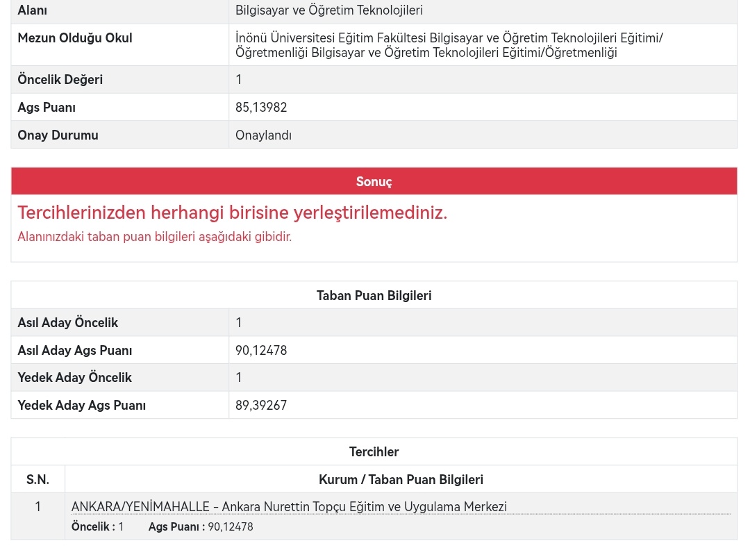This screenshot has height=557, width=750.
Task: Select the Ags score value 85,13982
Action: point(261,107)
